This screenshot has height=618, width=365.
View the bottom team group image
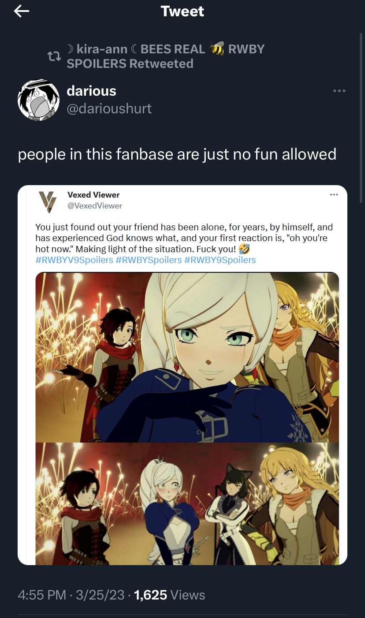187,504
